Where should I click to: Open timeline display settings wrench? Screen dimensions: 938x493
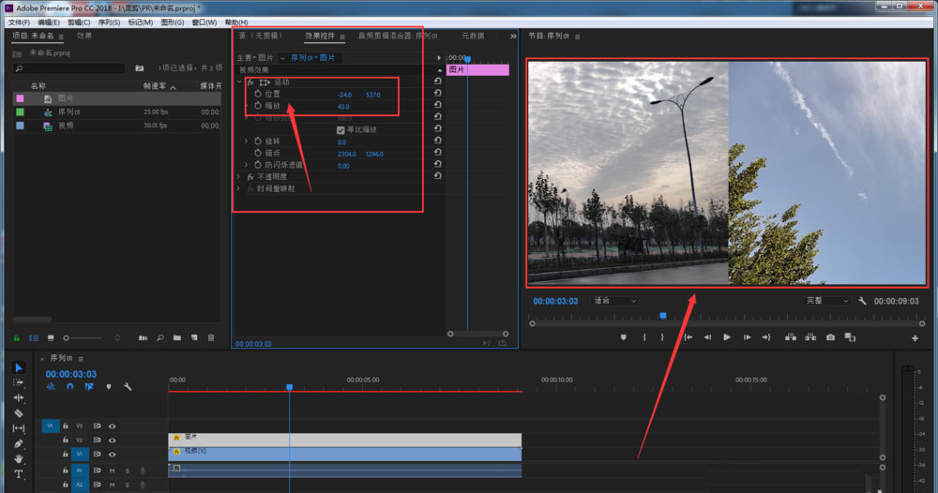pyautogui.click(x=128, y=387)
